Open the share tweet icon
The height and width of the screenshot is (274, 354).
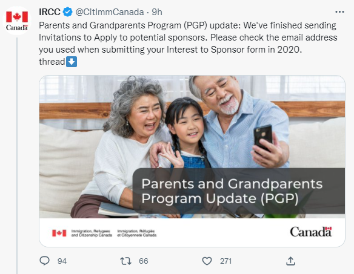tap(290, 261)
